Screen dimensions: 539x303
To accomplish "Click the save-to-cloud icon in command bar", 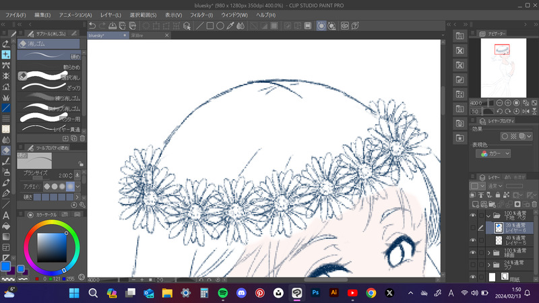I will pos(113,26).
